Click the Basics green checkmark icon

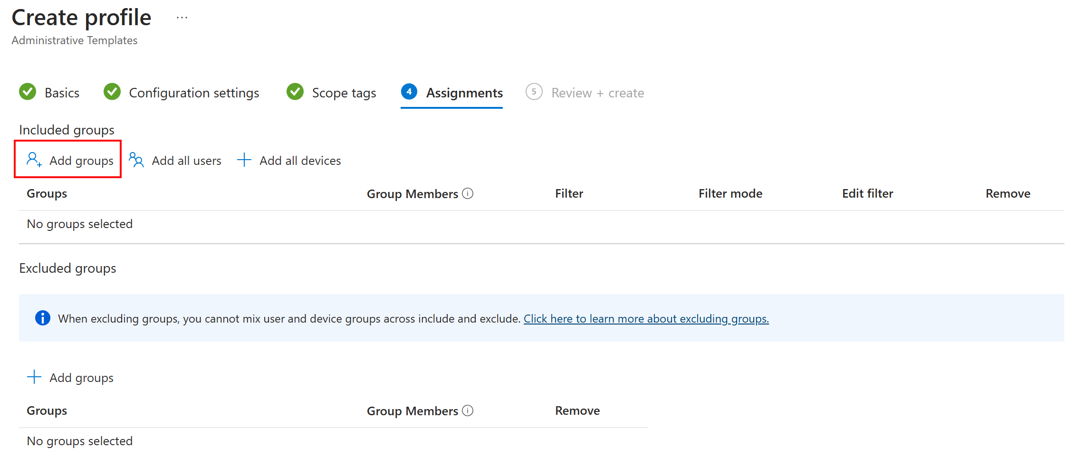pos(28,92)
